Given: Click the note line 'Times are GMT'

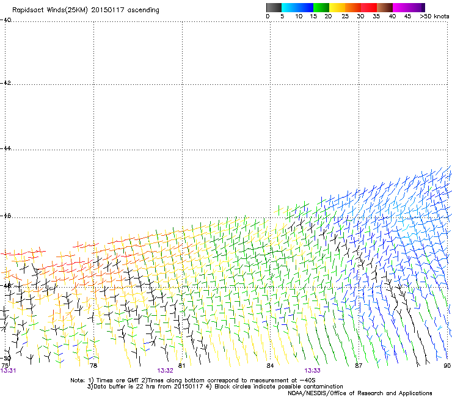Looking at the screenshot, I should (x=118, y=381).
